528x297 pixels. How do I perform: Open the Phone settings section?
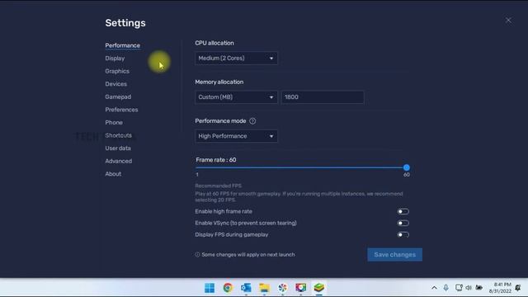point(114,122)
